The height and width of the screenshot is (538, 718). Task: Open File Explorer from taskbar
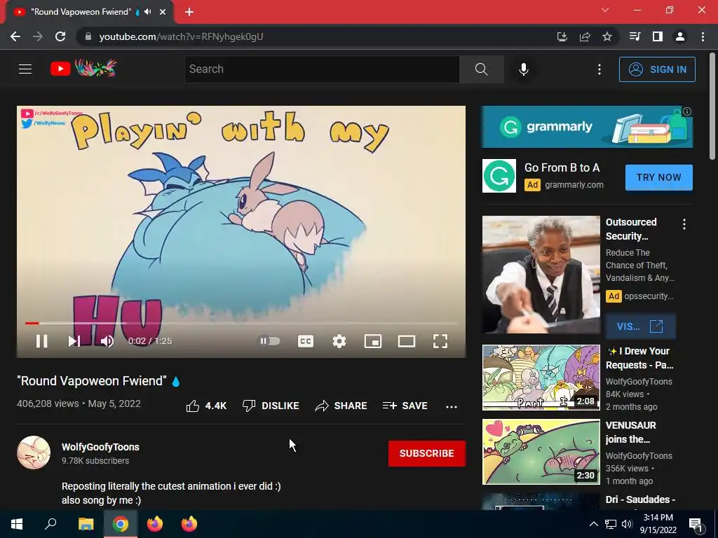tap(86, 524)
